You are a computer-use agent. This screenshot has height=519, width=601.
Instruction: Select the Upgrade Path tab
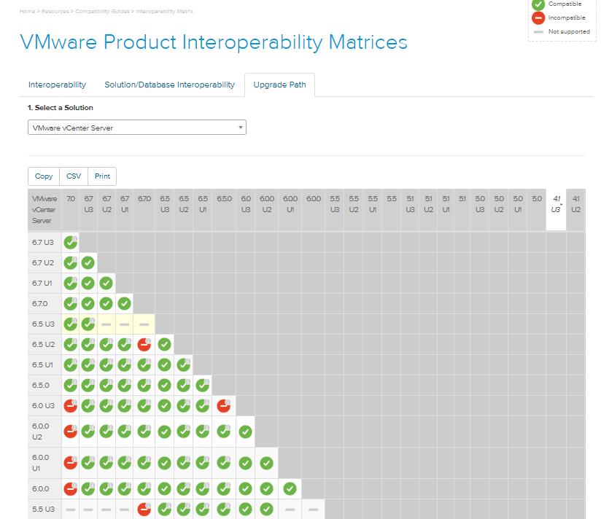[x=280, y=85]
